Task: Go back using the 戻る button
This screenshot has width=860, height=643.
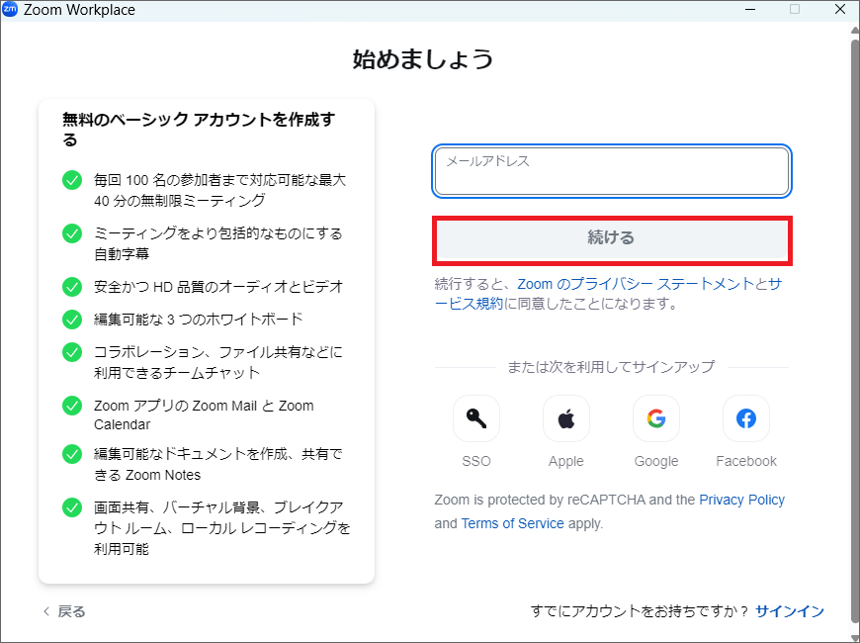Action: pos(64,611)
